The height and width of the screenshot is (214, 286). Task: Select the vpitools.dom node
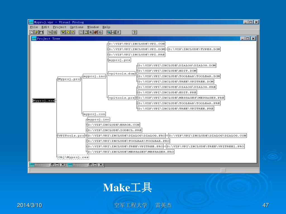[122, 74]
